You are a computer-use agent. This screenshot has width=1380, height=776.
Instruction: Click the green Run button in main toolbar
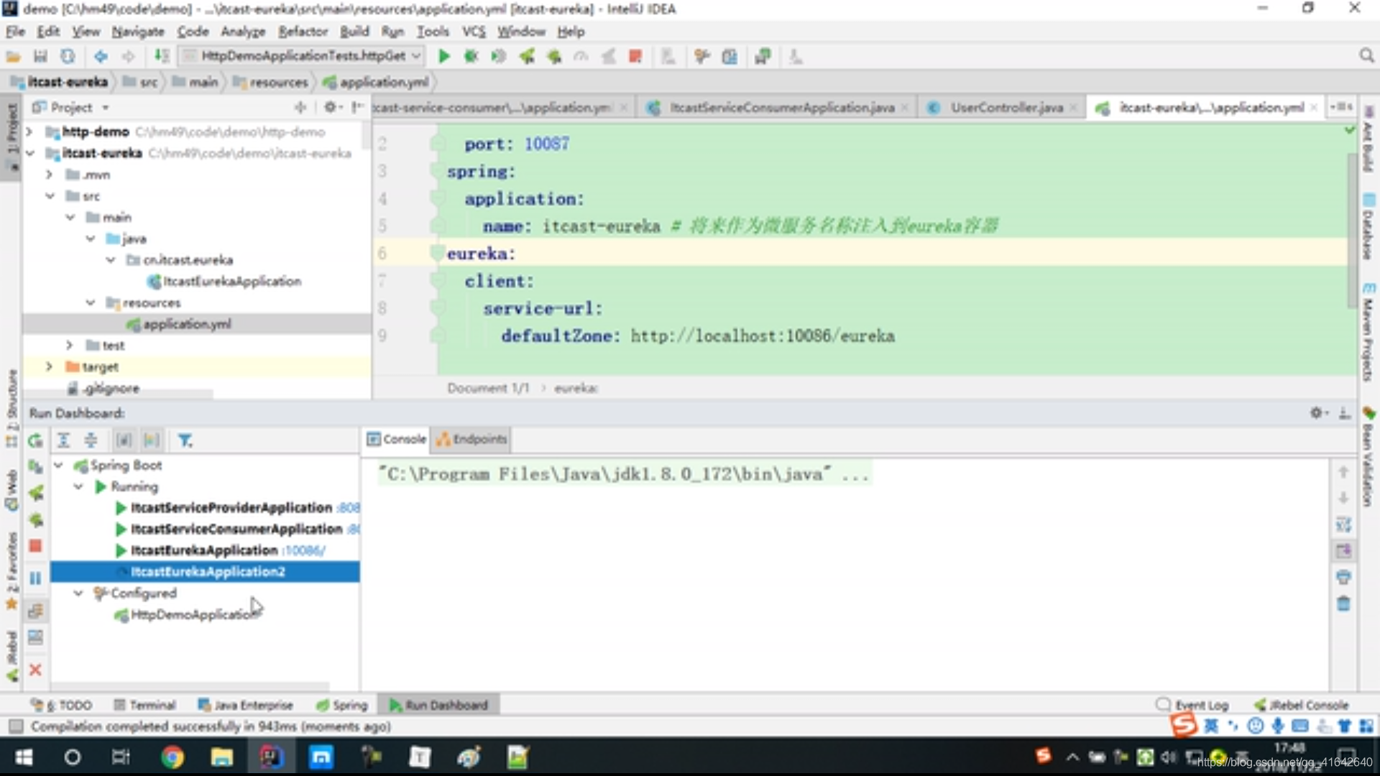[x=443, y=56]
